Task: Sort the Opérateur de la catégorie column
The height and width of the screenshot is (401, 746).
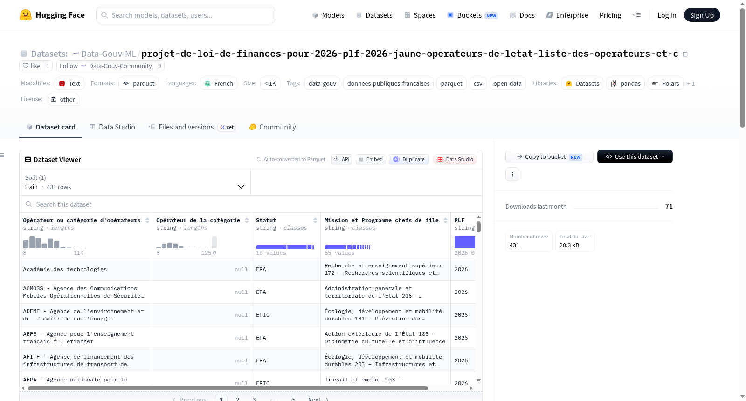Action: click(247, 220)
